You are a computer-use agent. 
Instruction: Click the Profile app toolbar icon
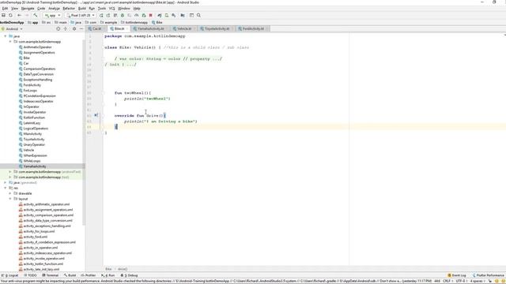pos(137,15)
